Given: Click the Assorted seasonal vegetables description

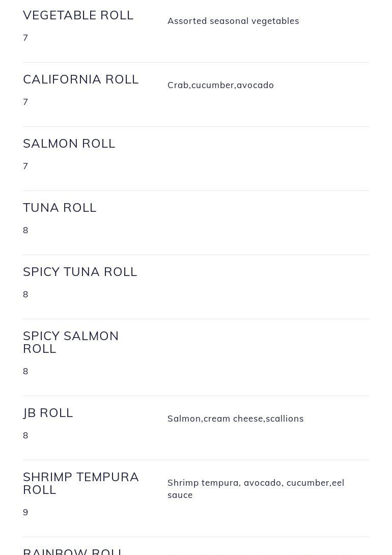Looking at the screenshot, I should click(233, 21).
